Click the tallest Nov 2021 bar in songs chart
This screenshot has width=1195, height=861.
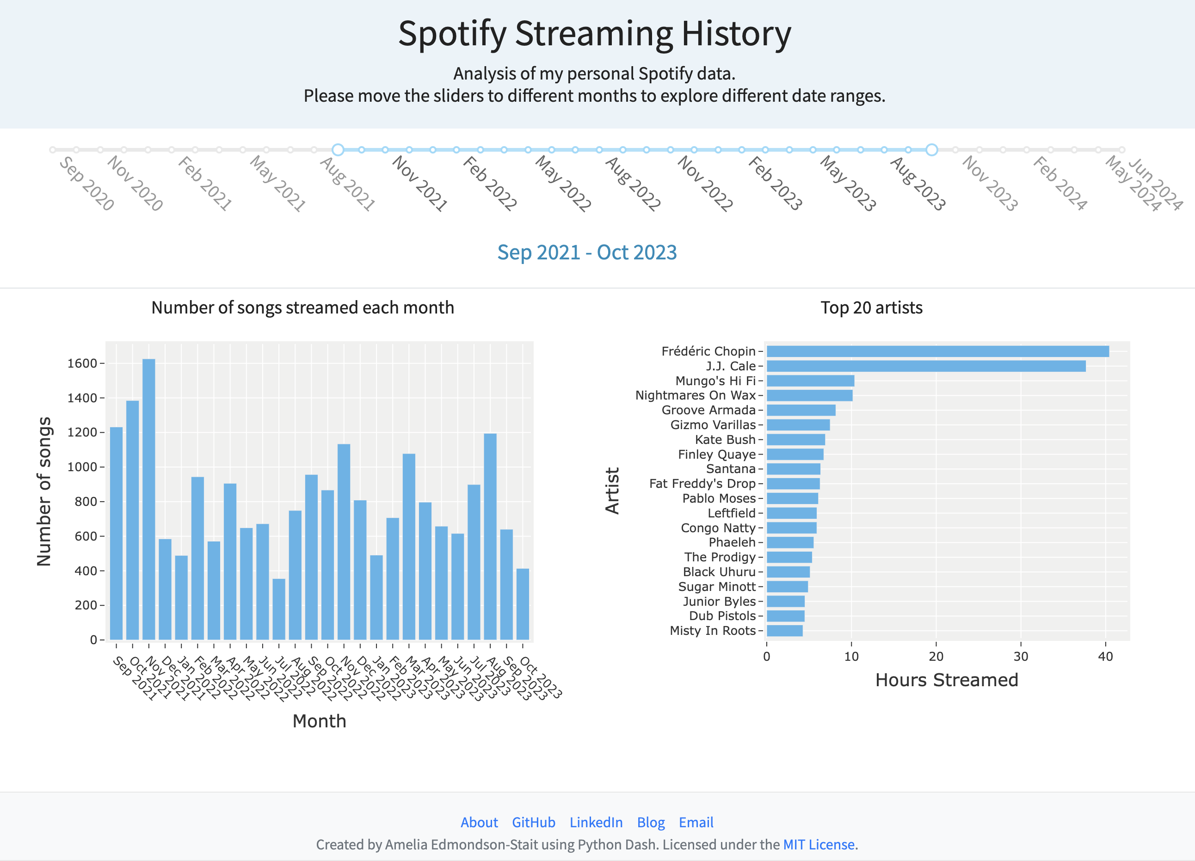pos(148,499)
